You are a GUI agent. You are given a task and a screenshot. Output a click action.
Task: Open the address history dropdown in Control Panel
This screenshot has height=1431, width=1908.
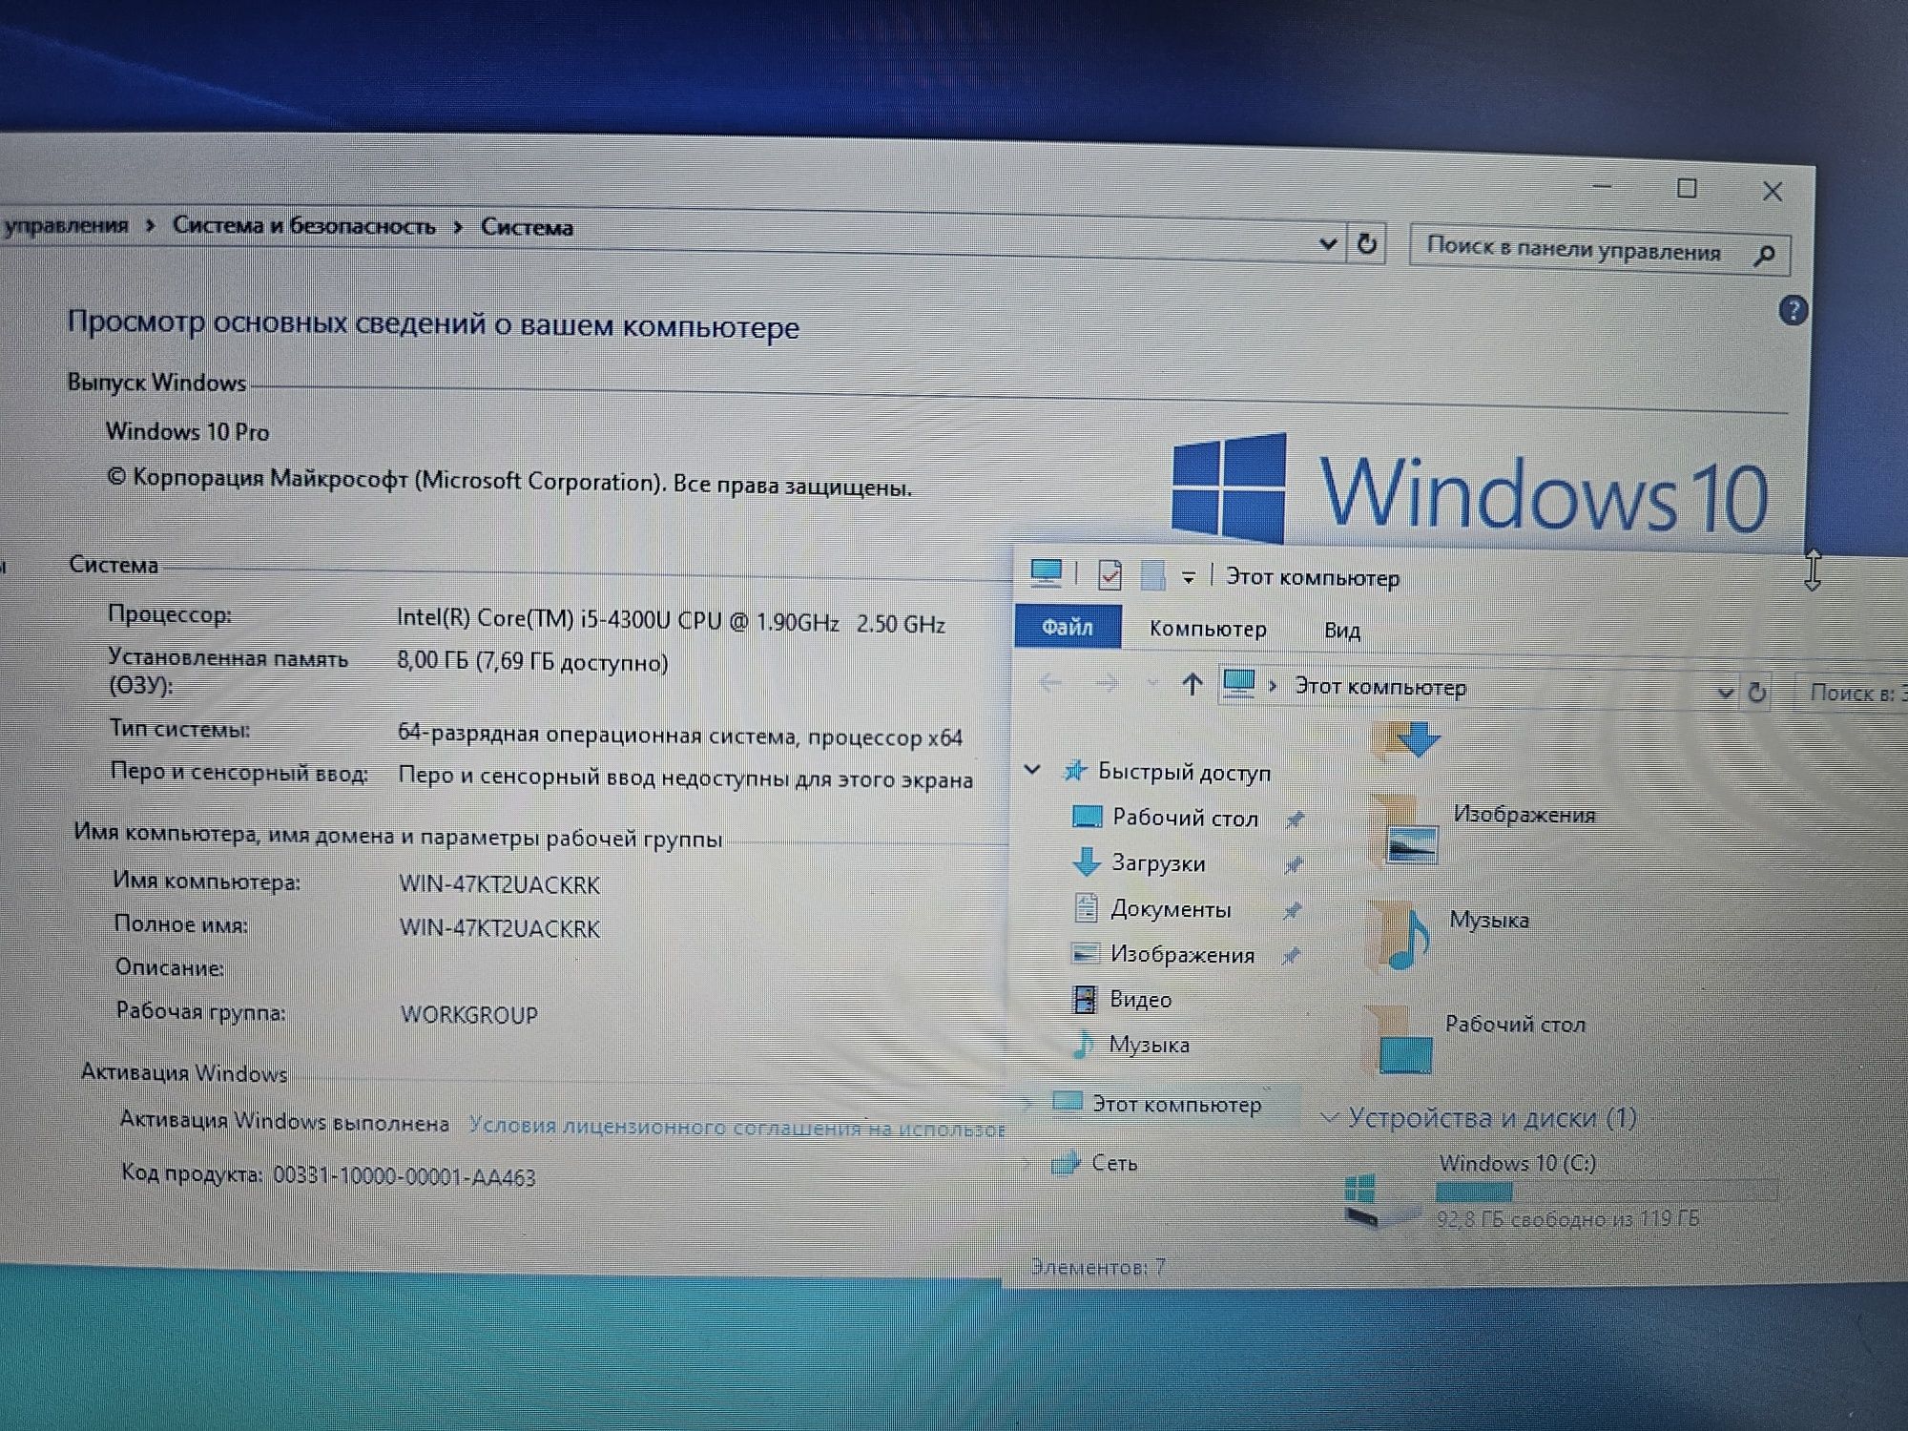coord(1327,244)
